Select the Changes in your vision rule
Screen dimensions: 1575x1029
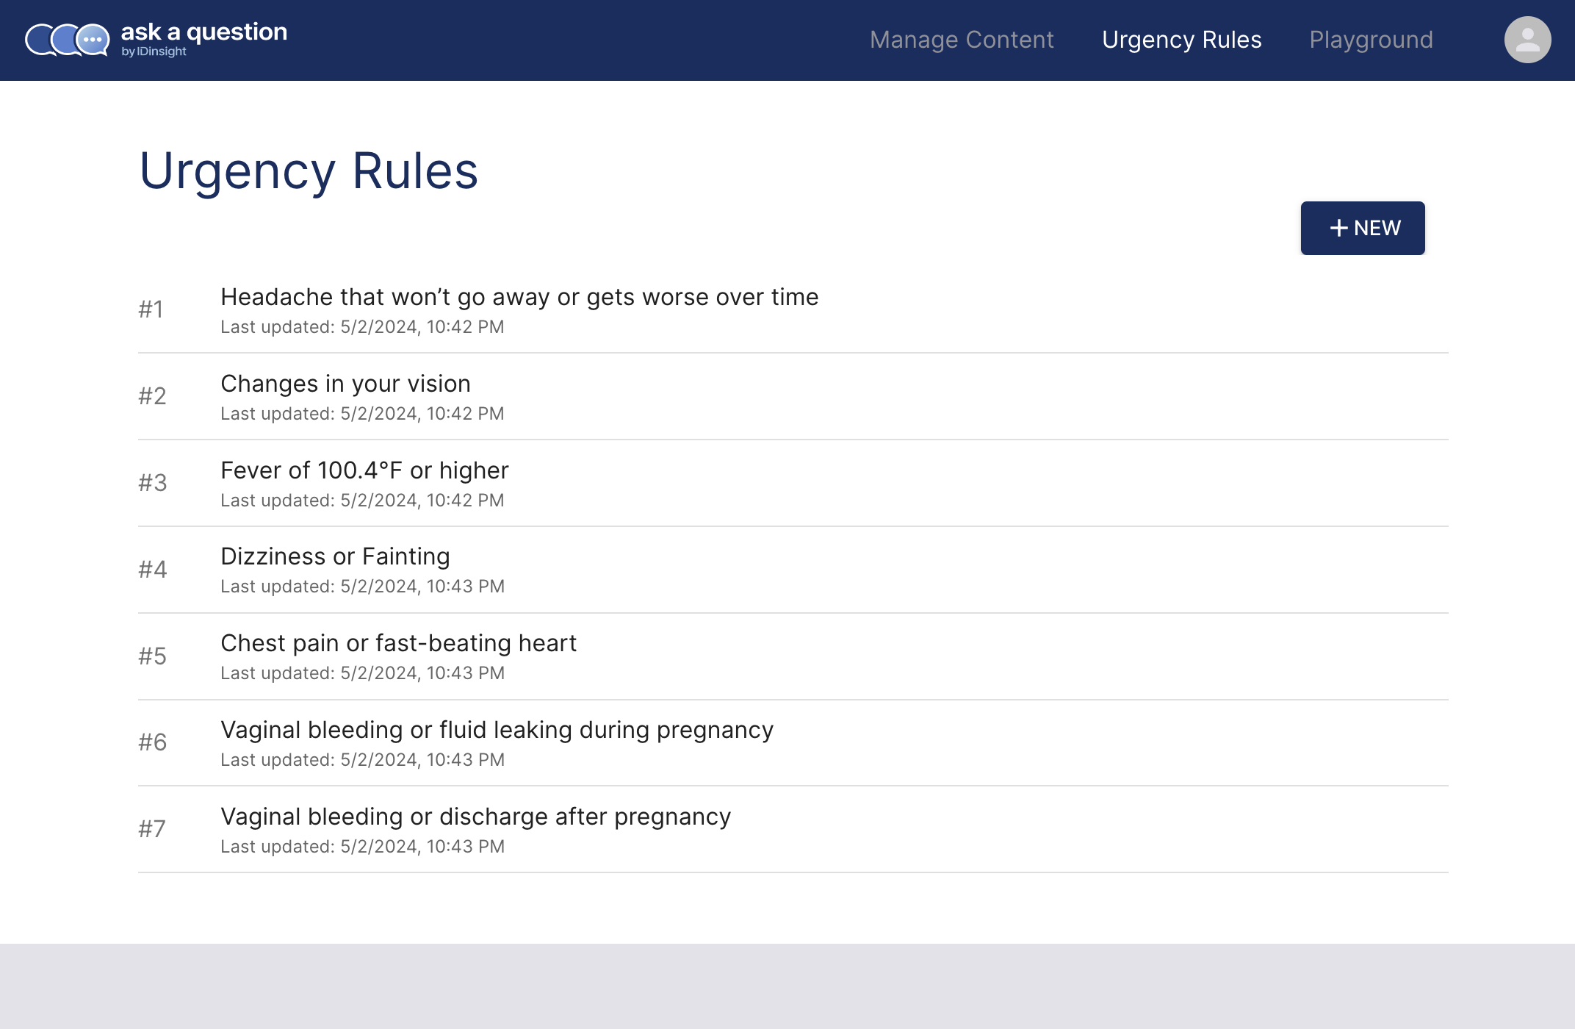(x=345, y=384)
